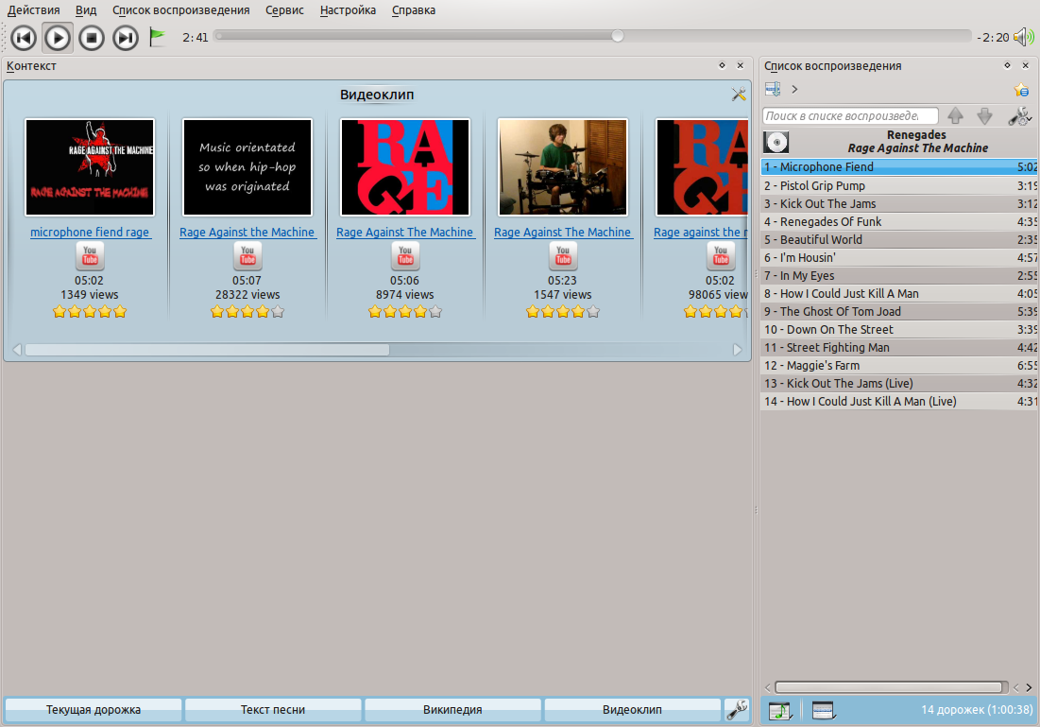Select track '14 - How I Could Just Kill A Man (Live)'
1040x727 pixels.
coord(899,401)
